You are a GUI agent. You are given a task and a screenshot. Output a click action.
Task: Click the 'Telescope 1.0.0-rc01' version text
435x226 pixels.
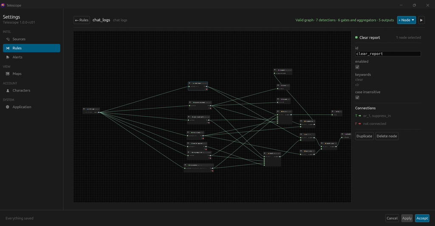pos(19,22)
